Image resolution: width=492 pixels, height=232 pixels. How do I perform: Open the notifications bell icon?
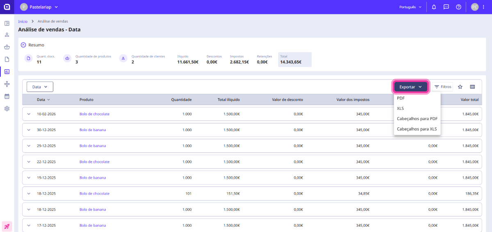pyautogui.click(x=434, y=7)
